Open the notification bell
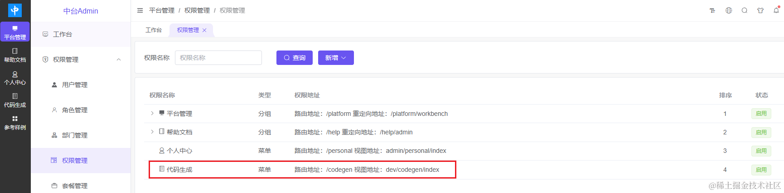The image size is (784, 193). [x=776, y=10]
